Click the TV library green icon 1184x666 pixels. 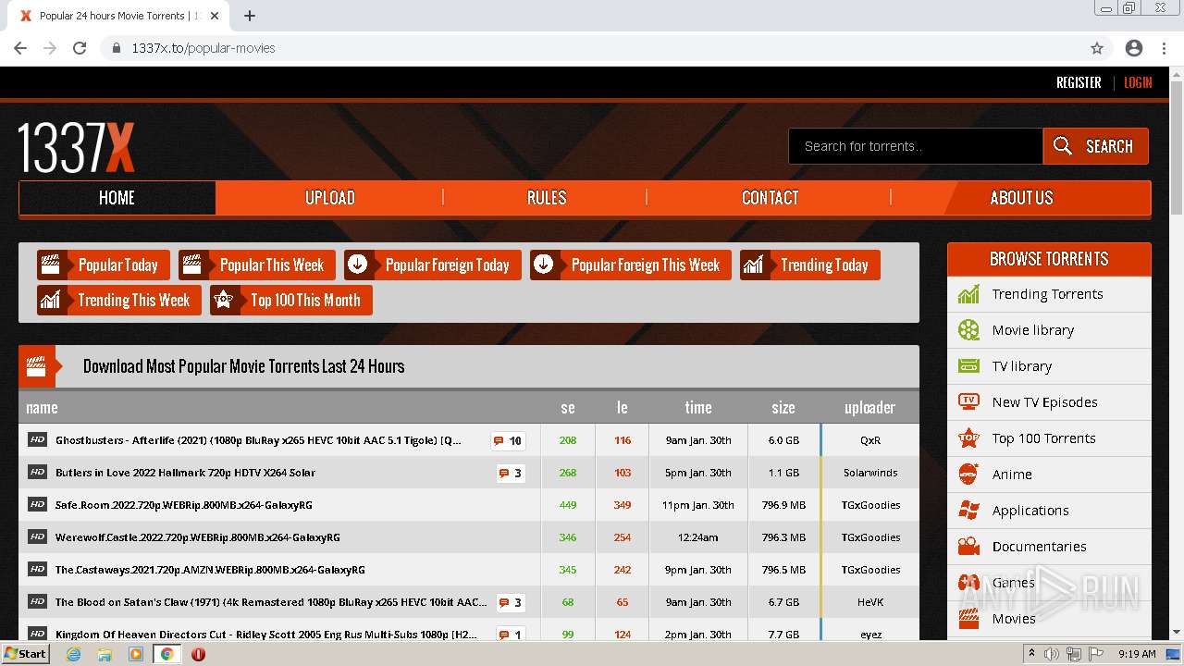pos(968,366)
